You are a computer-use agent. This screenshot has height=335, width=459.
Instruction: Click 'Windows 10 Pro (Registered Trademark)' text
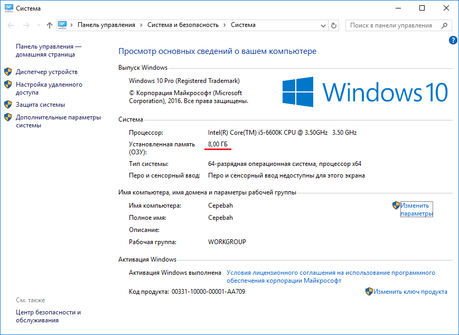[x=184, y=81]
